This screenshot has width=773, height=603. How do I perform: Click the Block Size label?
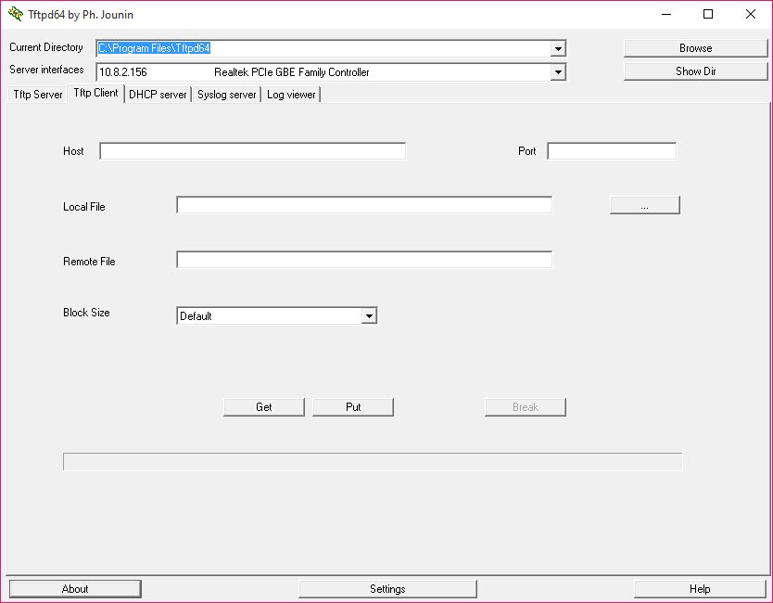point(86,313)
